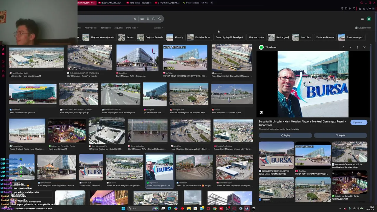Open 'Daha Fazla Bilgi' copyright link
377x212 pixels.
point(292,129)
